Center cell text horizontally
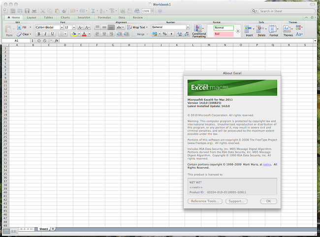Screen dimensions: 320x237 104,34
